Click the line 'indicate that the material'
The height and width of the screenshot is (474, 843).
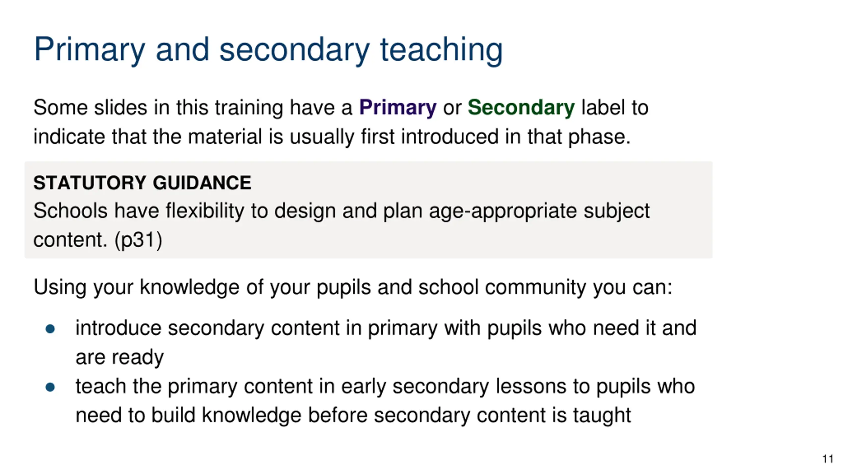pos(332,137)
